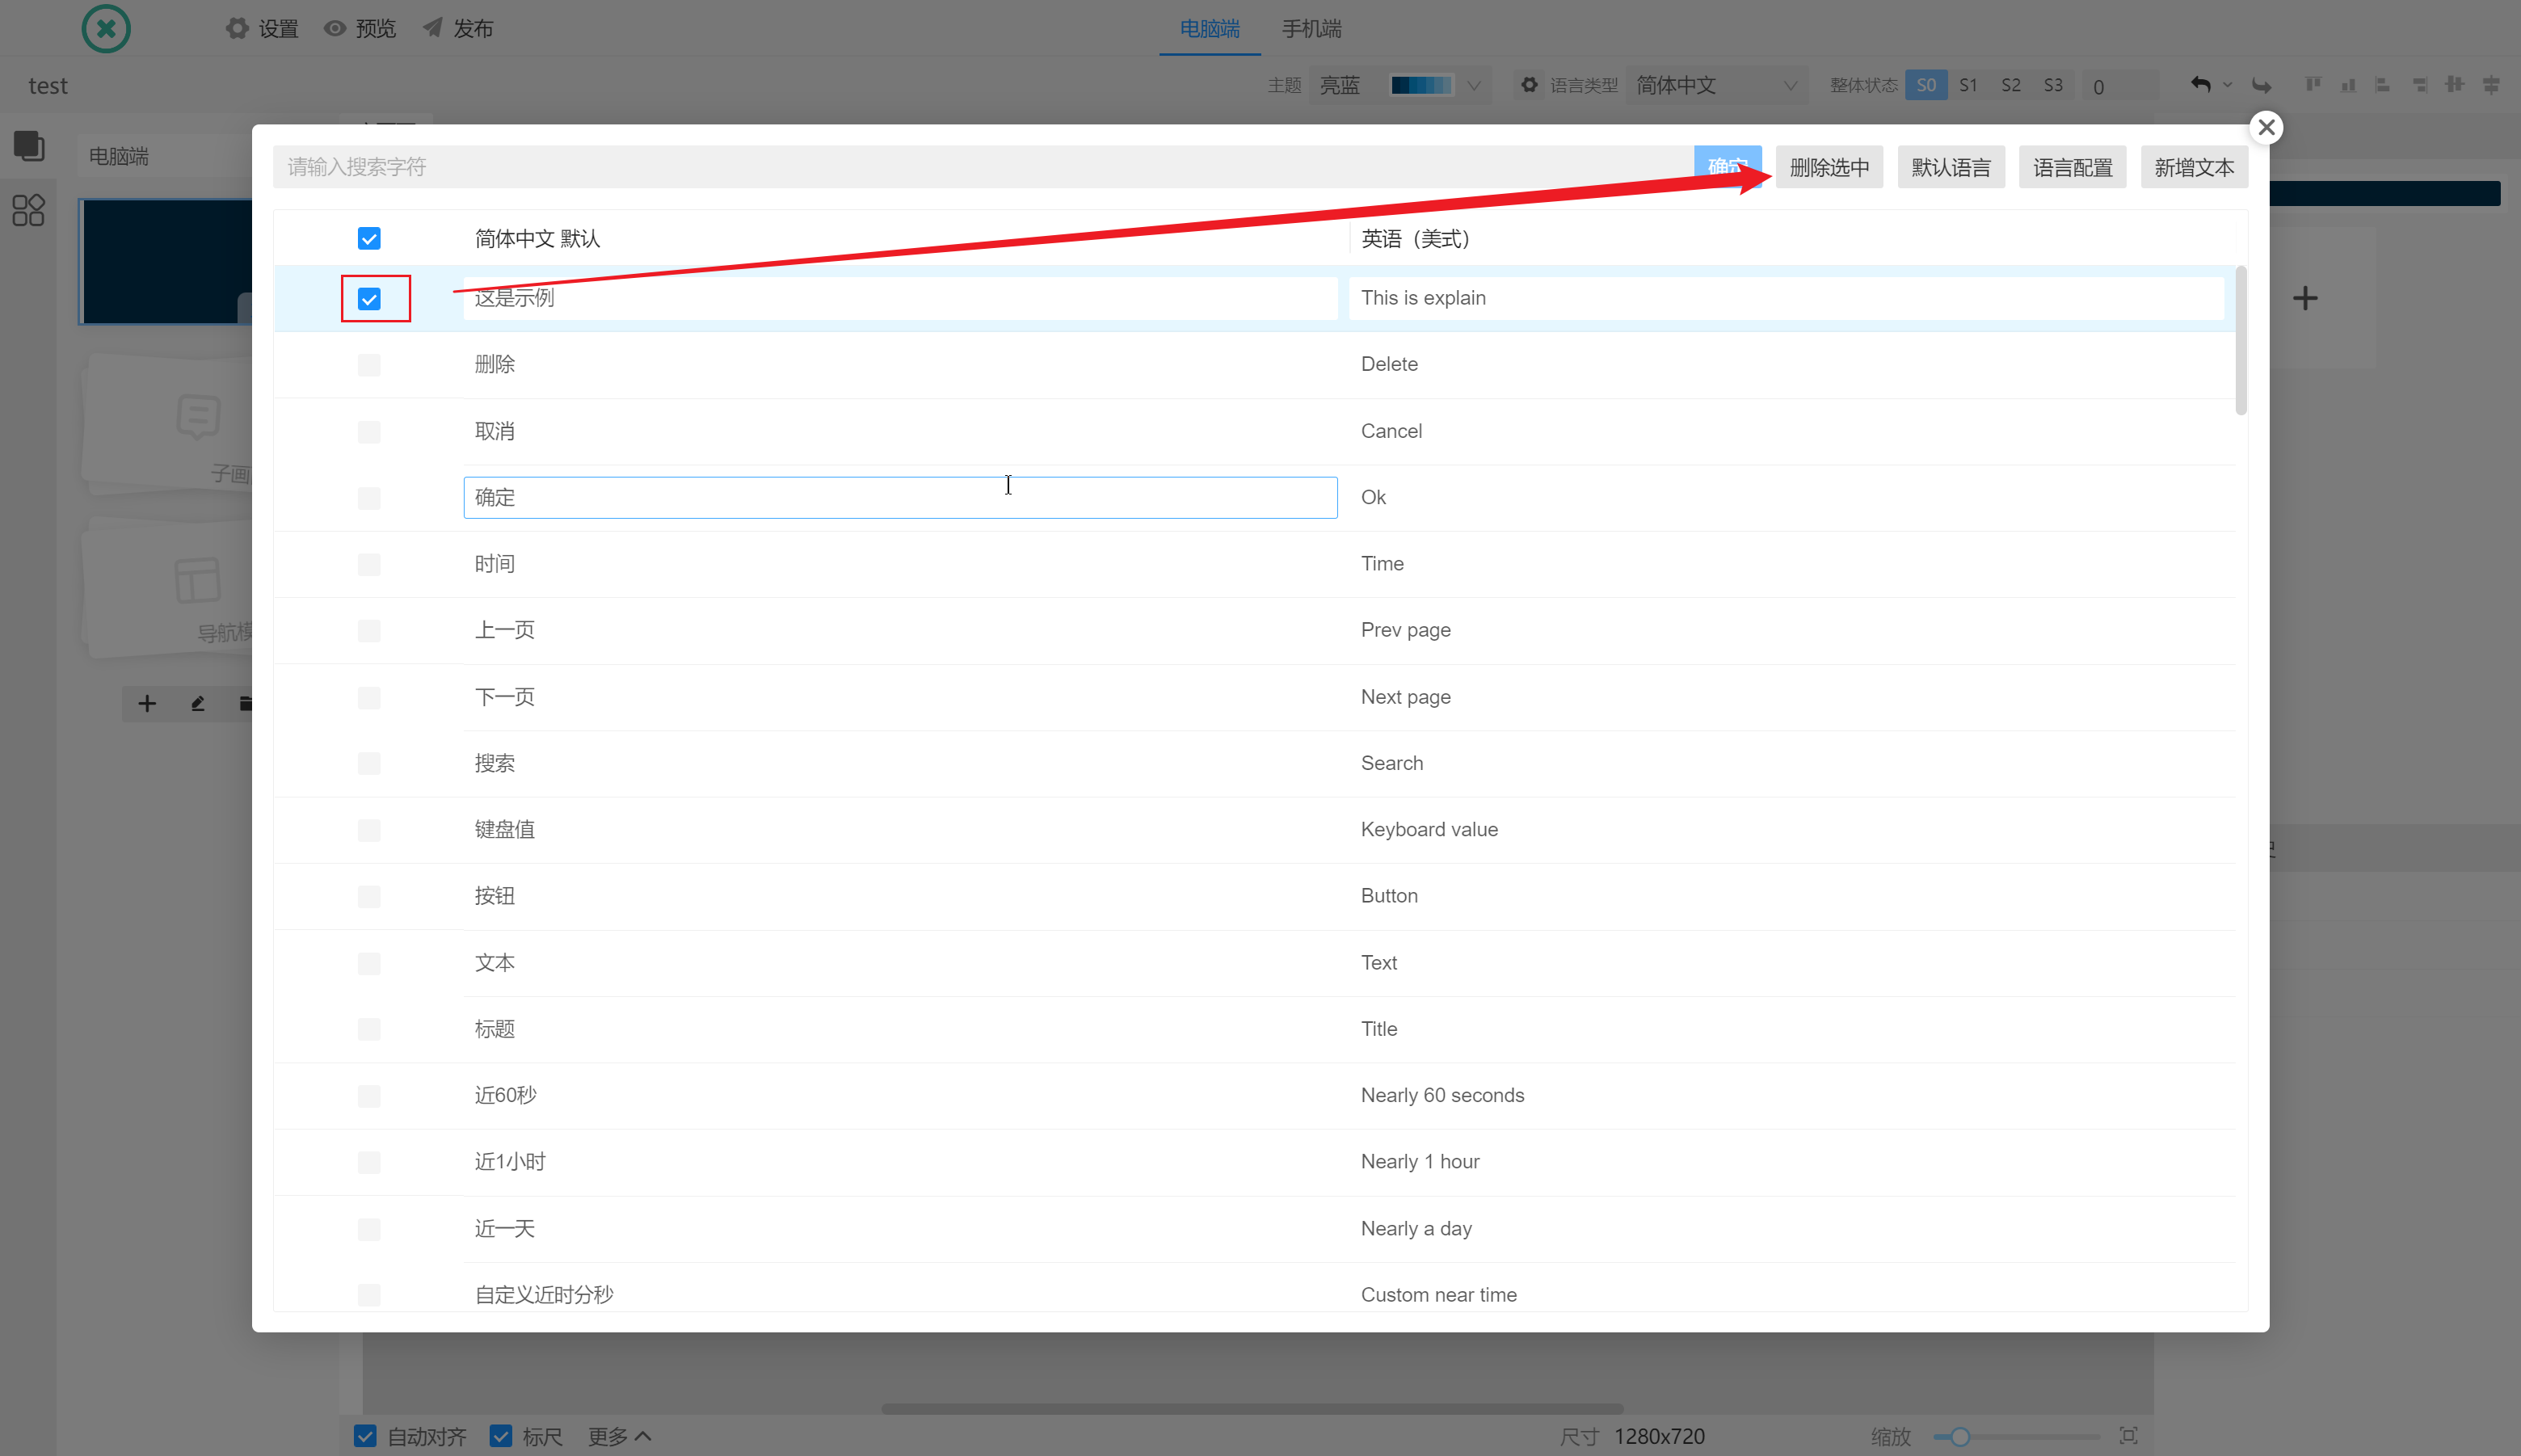2521x1456 pixels.
Task: Click the add page plus icon
Action: (147, 704)
